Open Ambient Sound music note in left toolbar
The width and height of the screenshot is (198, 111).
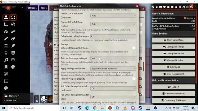pos(6,60)
